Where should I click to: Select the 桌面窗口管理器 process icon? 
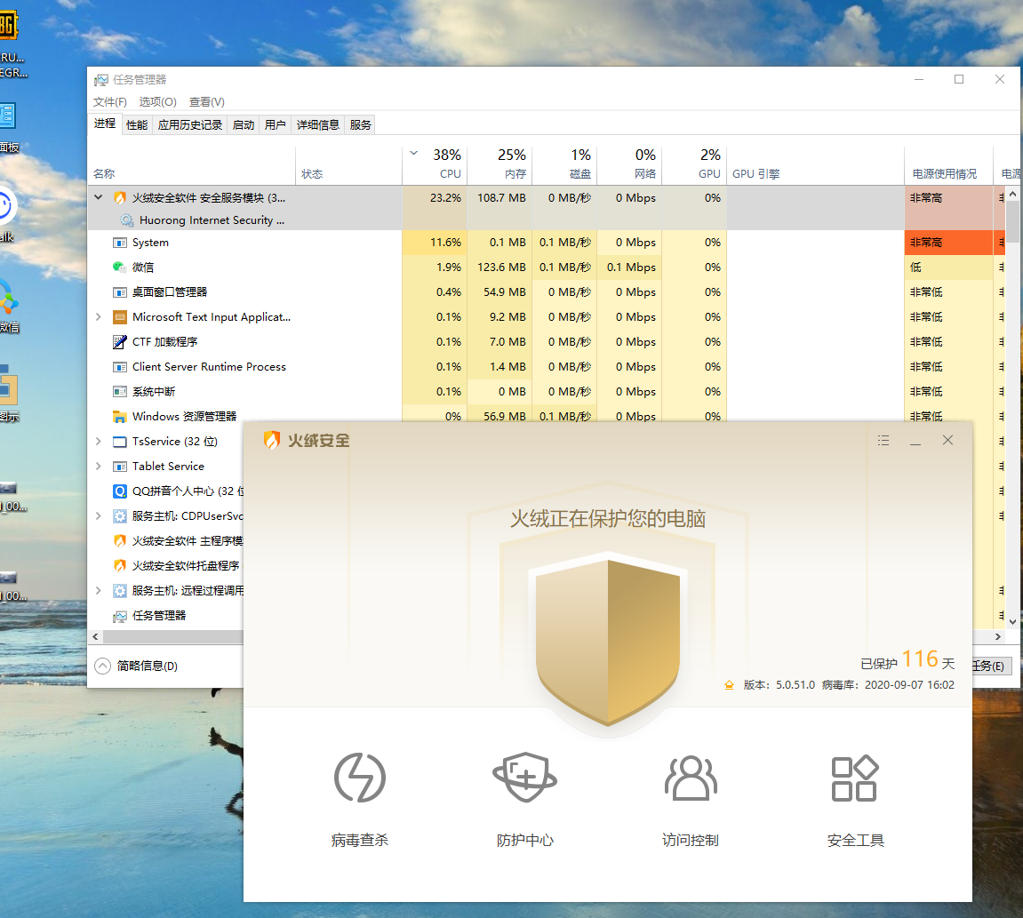[119, 292]
